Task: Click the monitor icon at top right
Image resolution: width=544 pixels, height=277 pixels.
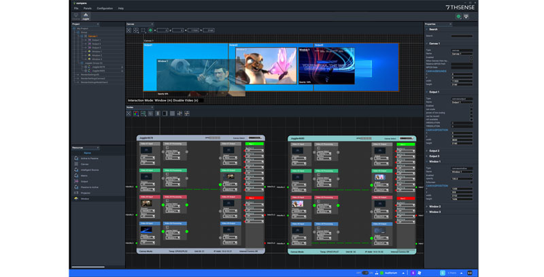Action: click(x=466, y=16)
